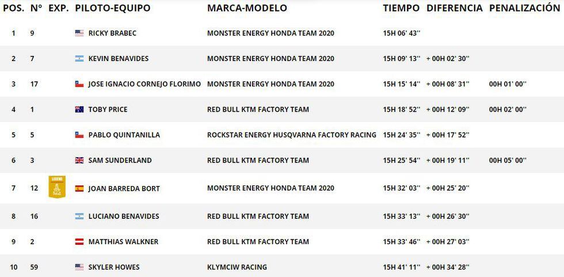
Task: Click the US flag beside Ricky Brabec
Action: click(x=79, y=33)
